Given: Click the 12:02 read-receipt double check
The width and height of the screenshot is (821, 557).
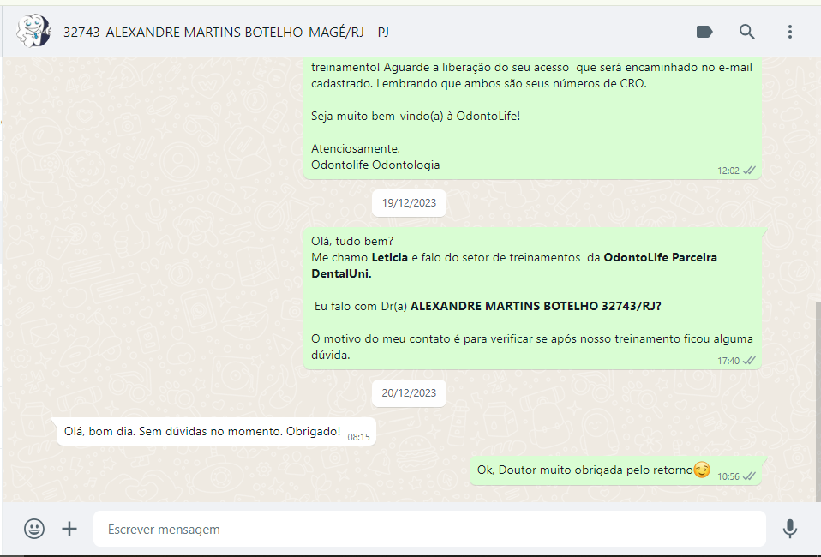Looking at the screenshot, I should tap(749, 171).
